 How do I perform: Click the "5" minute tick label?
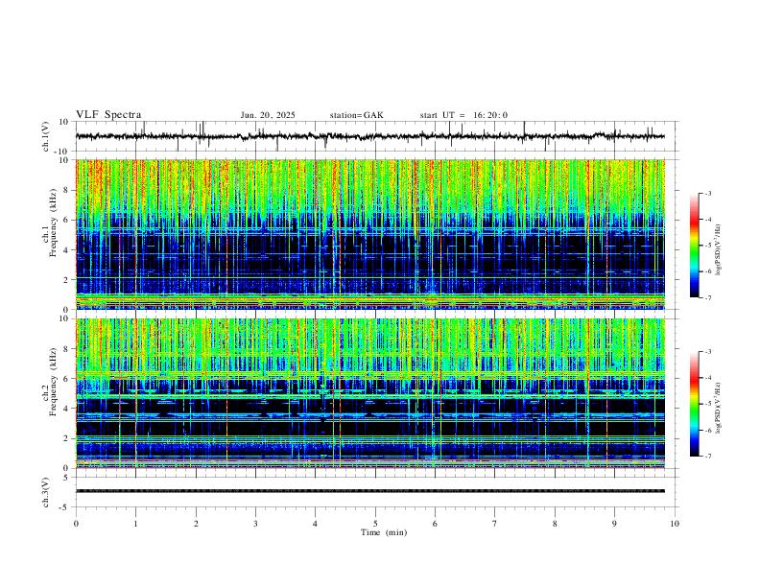point(375,524)
